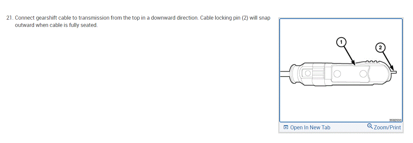Click callout circle number 1
This screenshot has height=143, width=413.
coord(340,42)
